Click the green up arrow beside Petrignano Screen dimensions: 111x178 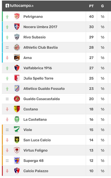7,17
